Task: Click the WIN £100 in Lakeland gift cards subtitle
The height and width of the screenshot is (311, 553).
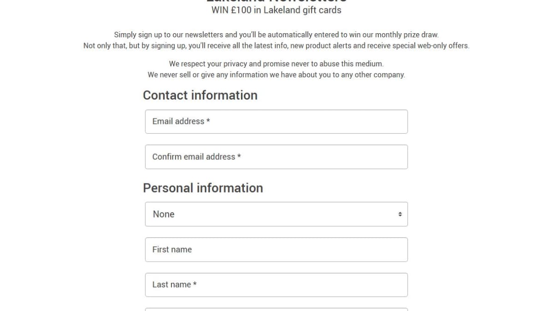Action: point(276,10)
